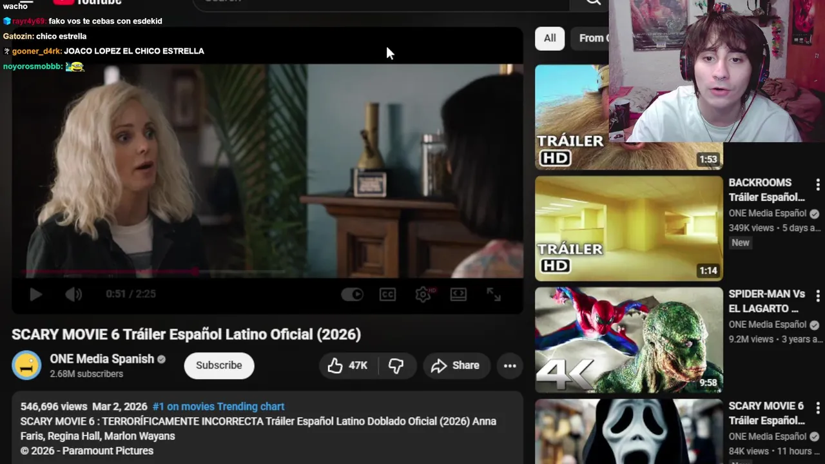Click the search icon in the header
Screen dimensions: 825x464
(593, 3)
